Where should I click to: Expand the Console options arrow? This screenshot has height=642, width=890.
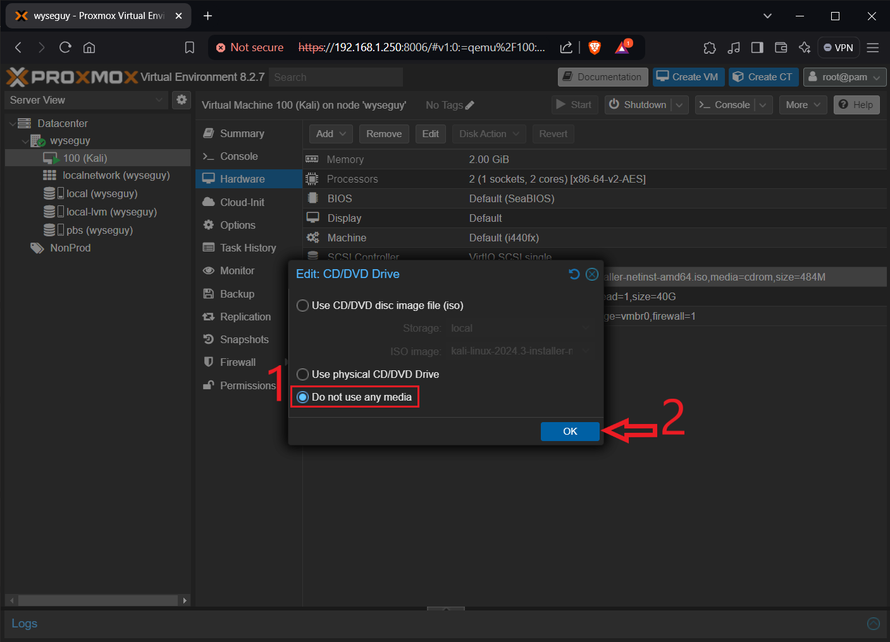click(763, 105)
